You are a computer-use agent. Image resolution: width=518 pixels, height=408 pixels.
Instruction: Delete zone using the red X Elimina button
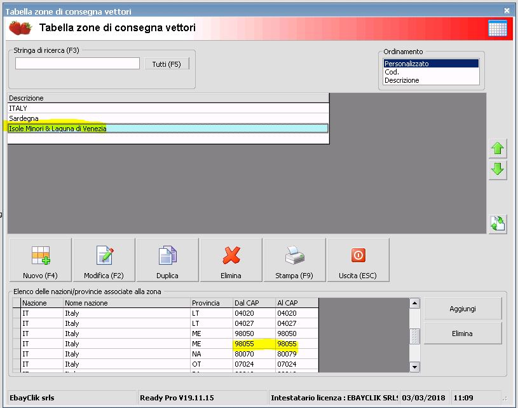(x=231, y=260)
